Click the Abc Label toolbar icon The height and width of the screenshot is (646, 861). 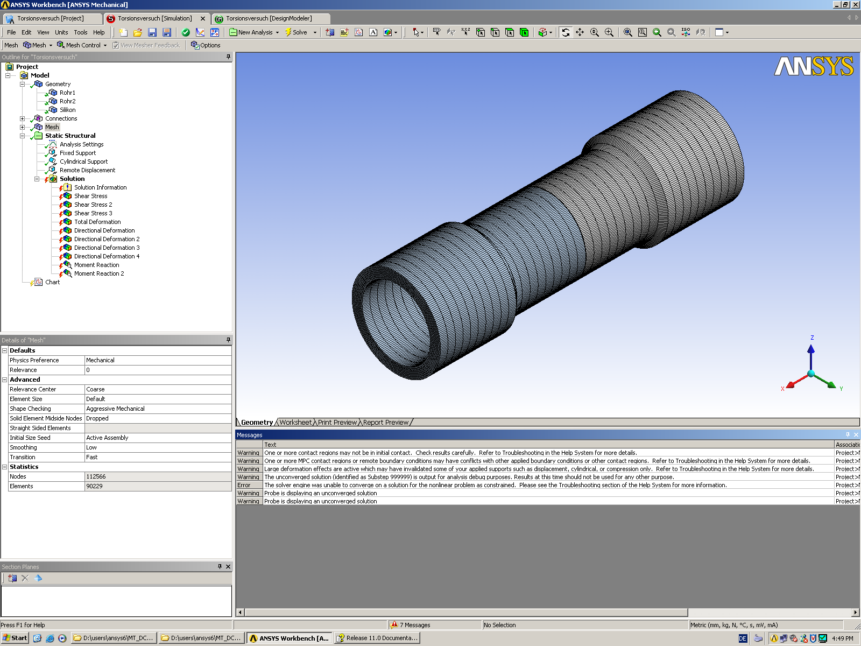pyautogui.click(x=344, y=32)
